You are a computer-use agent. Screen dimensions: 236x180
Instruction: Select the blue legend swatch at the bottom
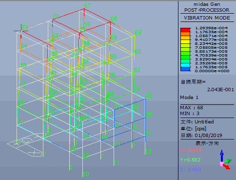click(x=185, y=69)
